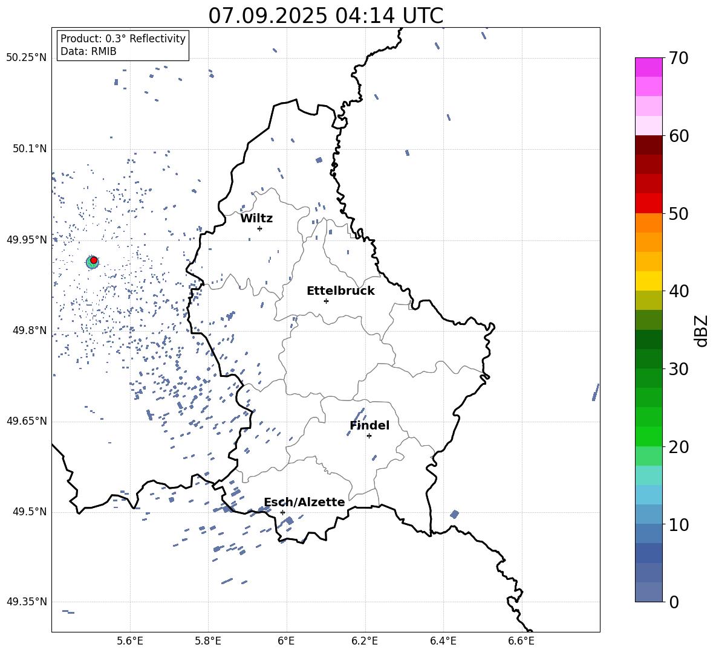The height and width of the screenshot is (653, 716).
Task: Click the Wiltz city label
Action: coord(256,219)
